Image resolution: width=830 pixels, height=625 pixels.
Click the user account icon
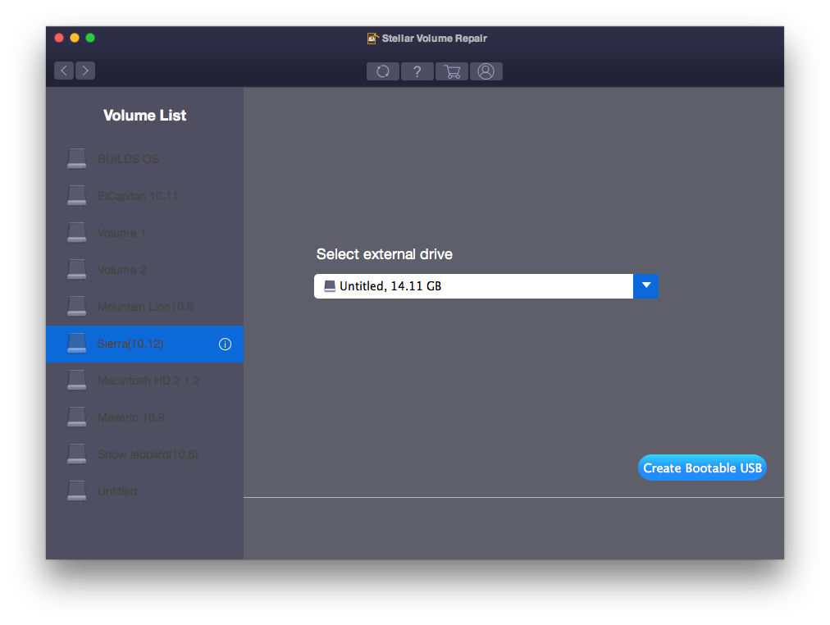486,71
